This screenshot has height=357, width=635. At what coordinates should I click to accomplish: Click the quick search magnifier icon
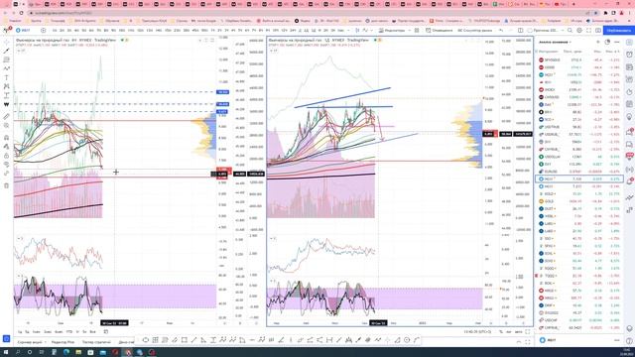[570, 31]
